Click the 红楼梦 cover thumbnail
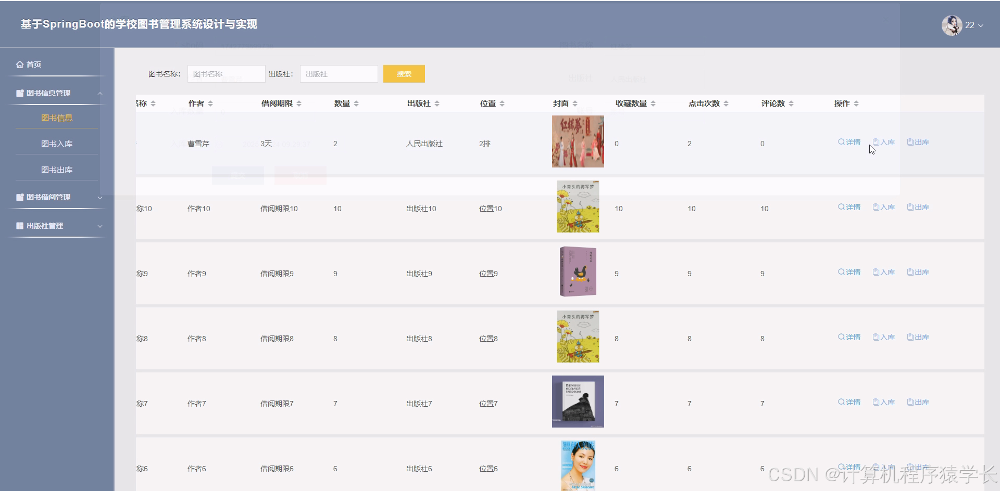Image resolution: width=1000 pixels, height=491 pixels. click(578, 141)
